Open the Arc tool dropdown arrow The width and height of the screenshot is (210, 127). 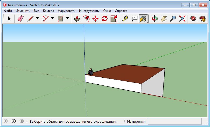(52, 18)
